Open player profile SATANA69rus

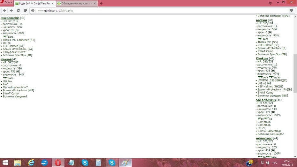click(x=266, y=100)
